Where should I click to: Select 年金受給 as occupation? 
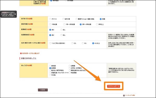click(x=70, y=73)
